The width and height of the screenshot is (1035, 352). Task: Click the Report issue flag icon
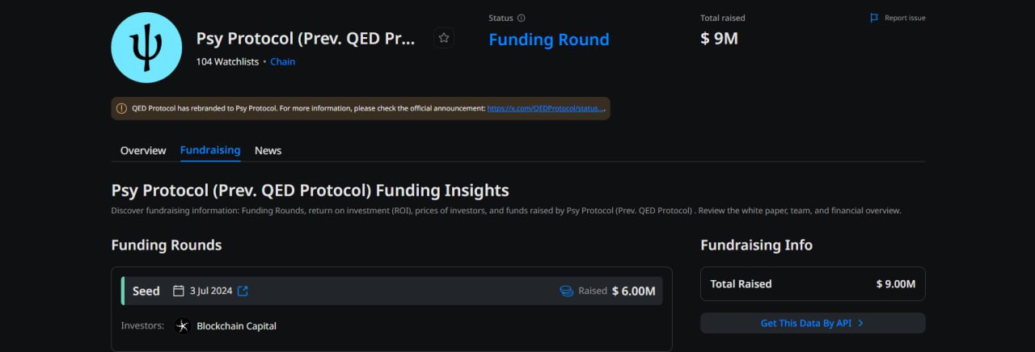(874, 18)
